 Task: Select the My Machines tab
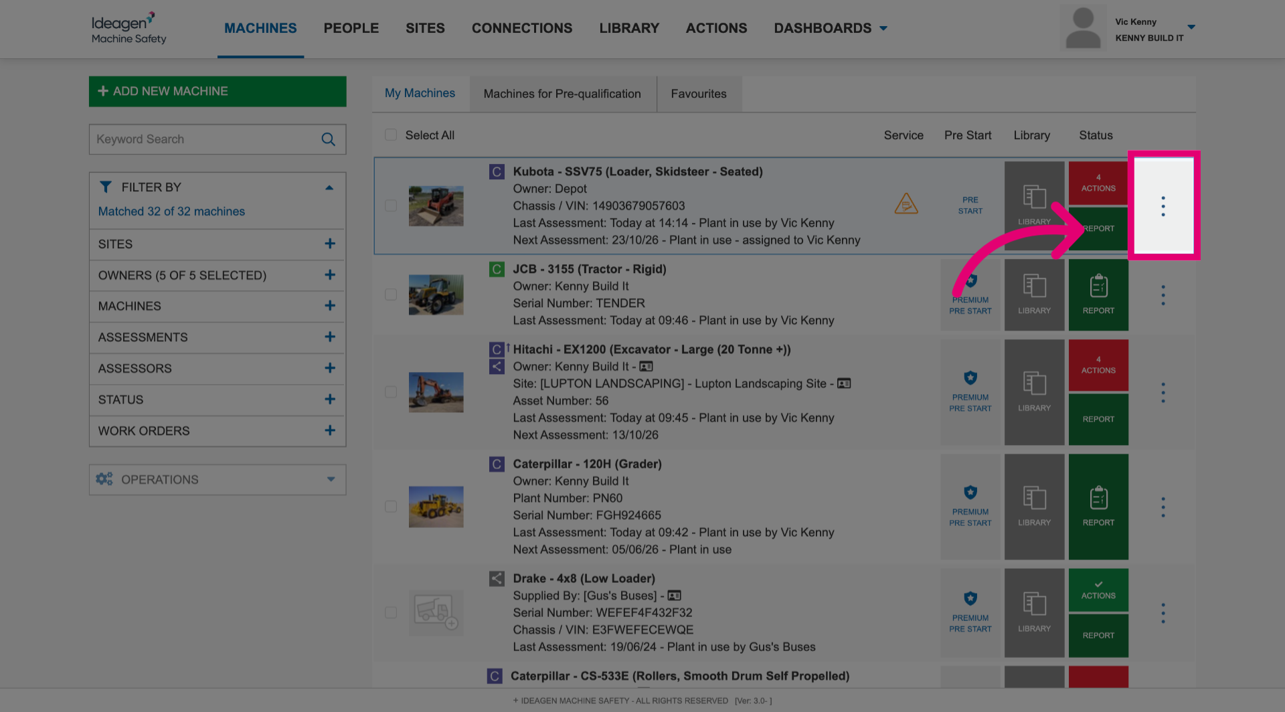click(420, 94)
